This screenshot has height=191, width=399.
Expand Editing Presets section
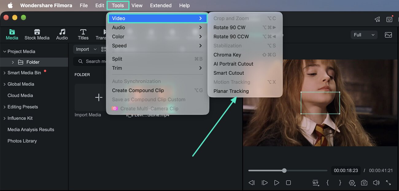coord(5,107)
